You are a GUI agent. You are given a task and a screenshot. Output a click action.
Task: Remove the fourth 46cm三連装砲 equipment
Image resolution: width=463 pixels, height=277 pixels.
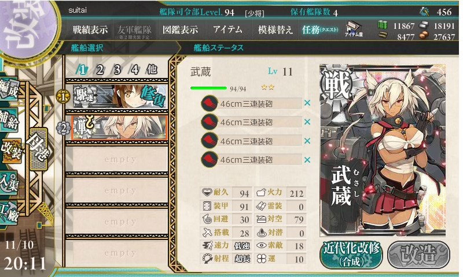[x=307, y=160]
